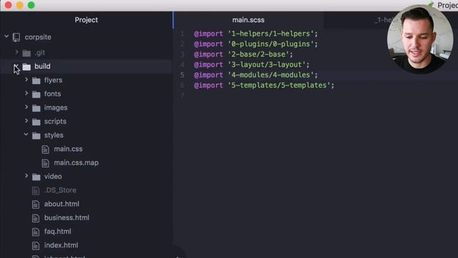Screen dimensions: 458x258
Task: Click the main.css file icon
Action: pos(45,150)
